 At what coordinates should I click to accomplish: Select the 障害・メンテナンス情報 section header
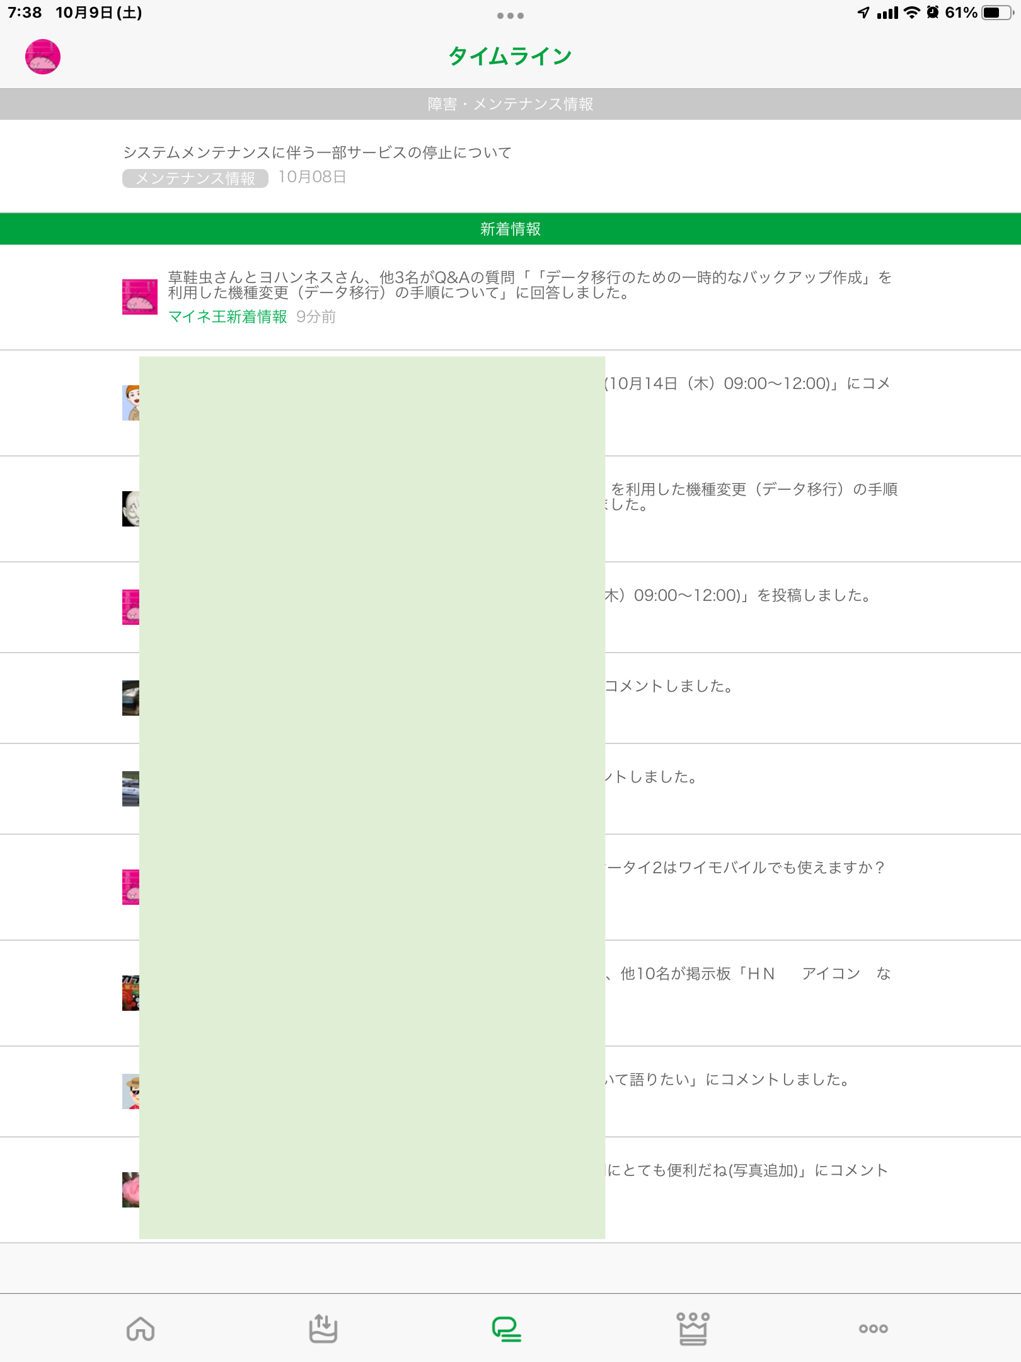click(x=510, y=104)
